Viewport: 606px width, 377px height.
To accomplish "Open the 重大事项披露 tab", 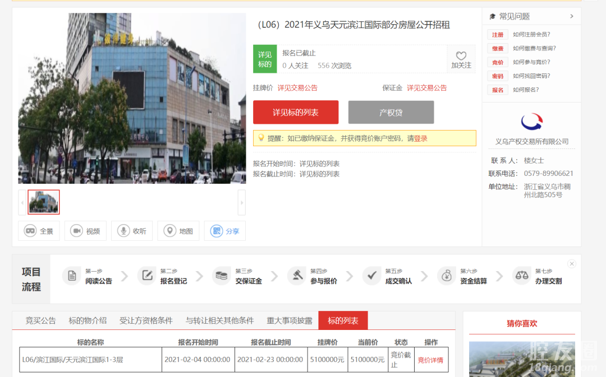I will [x=289, y=320].
